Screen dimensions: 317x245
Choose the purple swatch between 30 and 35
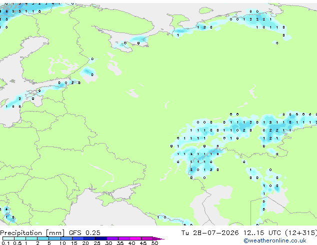tap(112, 238)
